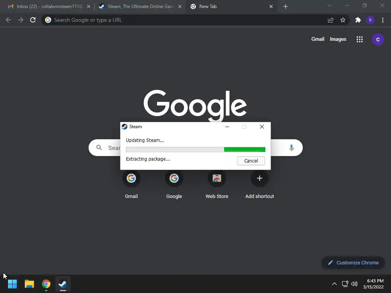Click the magnifier icon in the search box
The width and height of the screenshot is (391, 293).
pyautogui.click(x=99, y=148)
